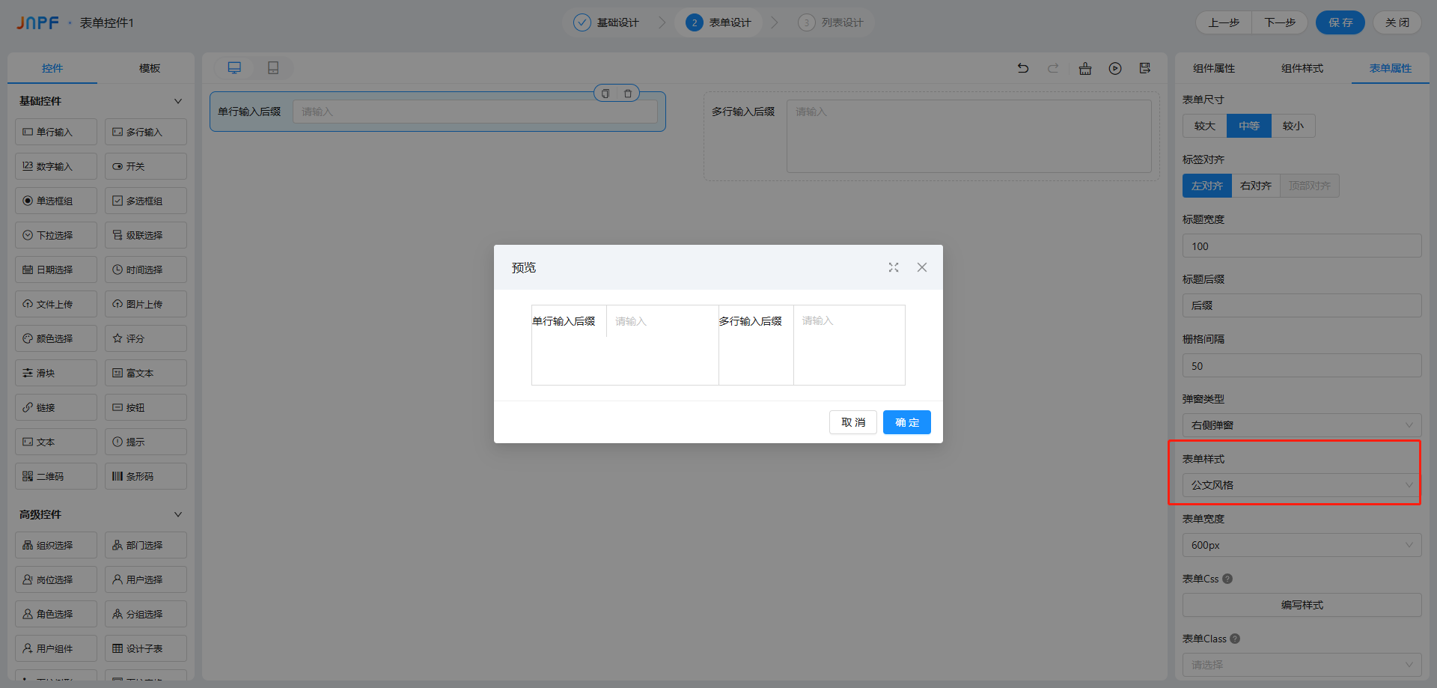The image size is (1437, 688).
Task: Switch to desktop device view icon
Action: 234,68
